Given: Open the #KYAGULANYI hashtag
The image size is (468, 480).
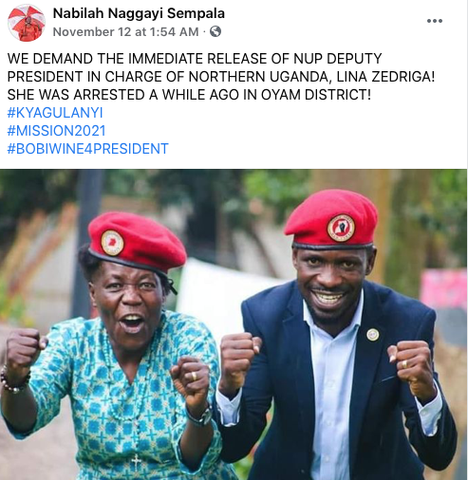Looking at the screenshot, I should coord(55,113).
